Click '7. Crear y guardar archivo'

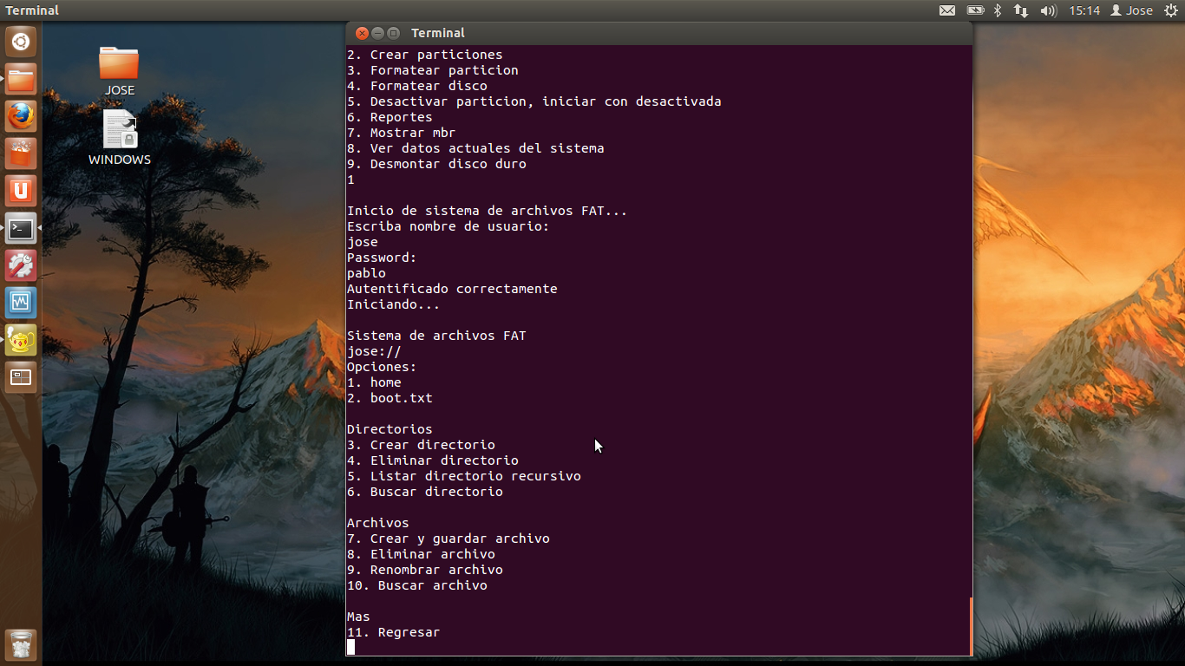[448, 539]
